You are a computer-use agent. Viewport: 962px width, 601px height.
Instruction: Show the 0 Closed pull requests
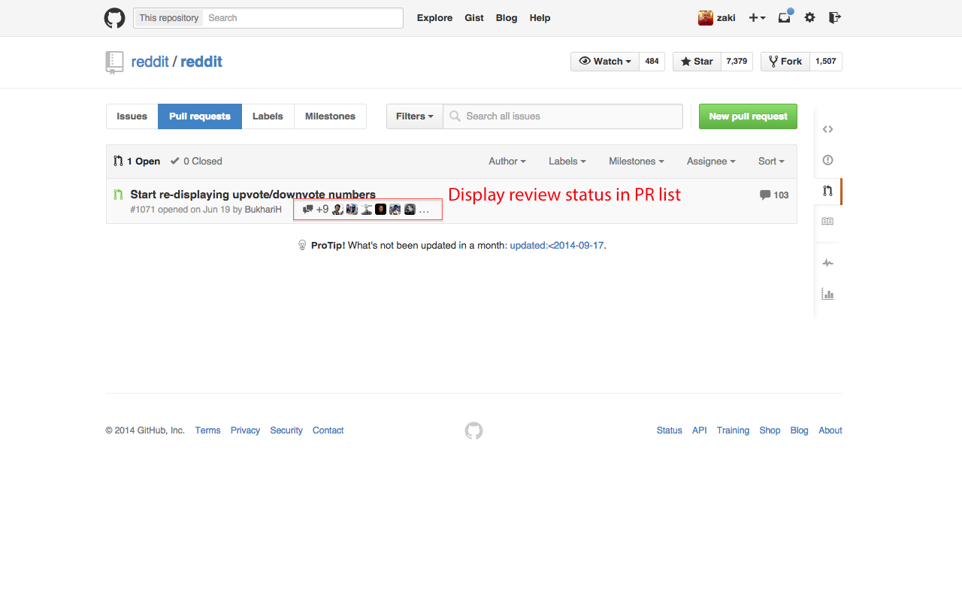tap(196, 161)
